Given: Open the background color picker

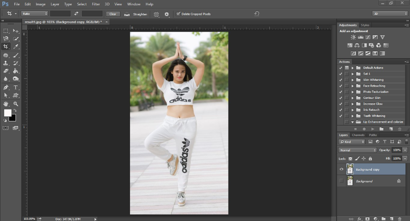Looking at the screenshot, I should [x=13, y=118].
